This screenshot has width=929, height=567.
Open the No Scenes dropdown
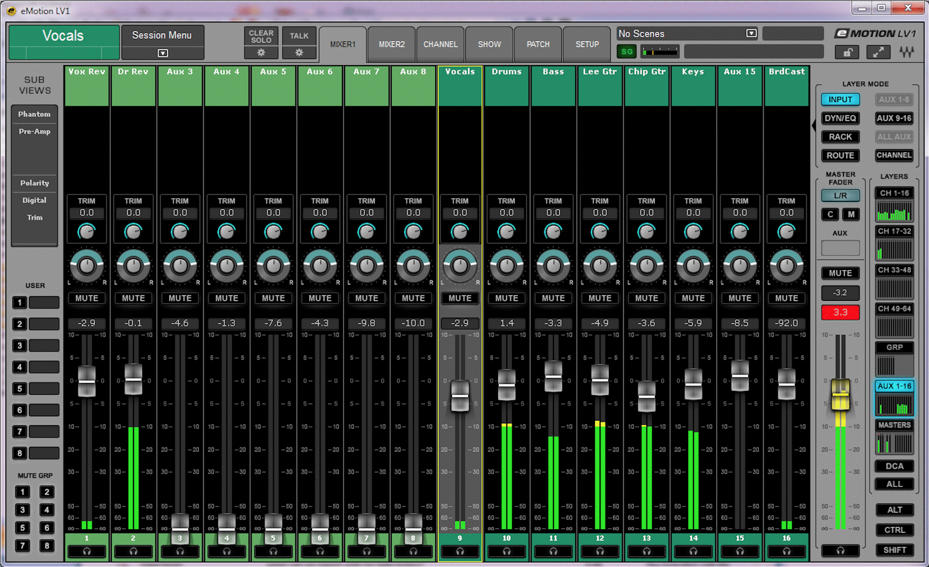pos(751,33)
